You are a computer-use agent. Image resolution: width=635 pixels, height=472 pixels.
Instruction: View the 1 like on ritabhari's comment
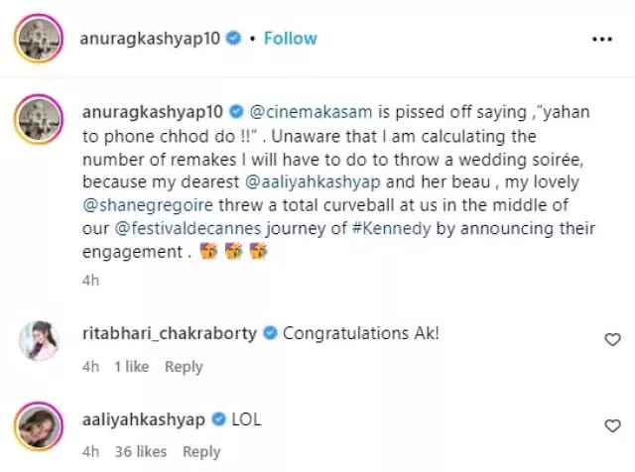click(x=131, y=366)
